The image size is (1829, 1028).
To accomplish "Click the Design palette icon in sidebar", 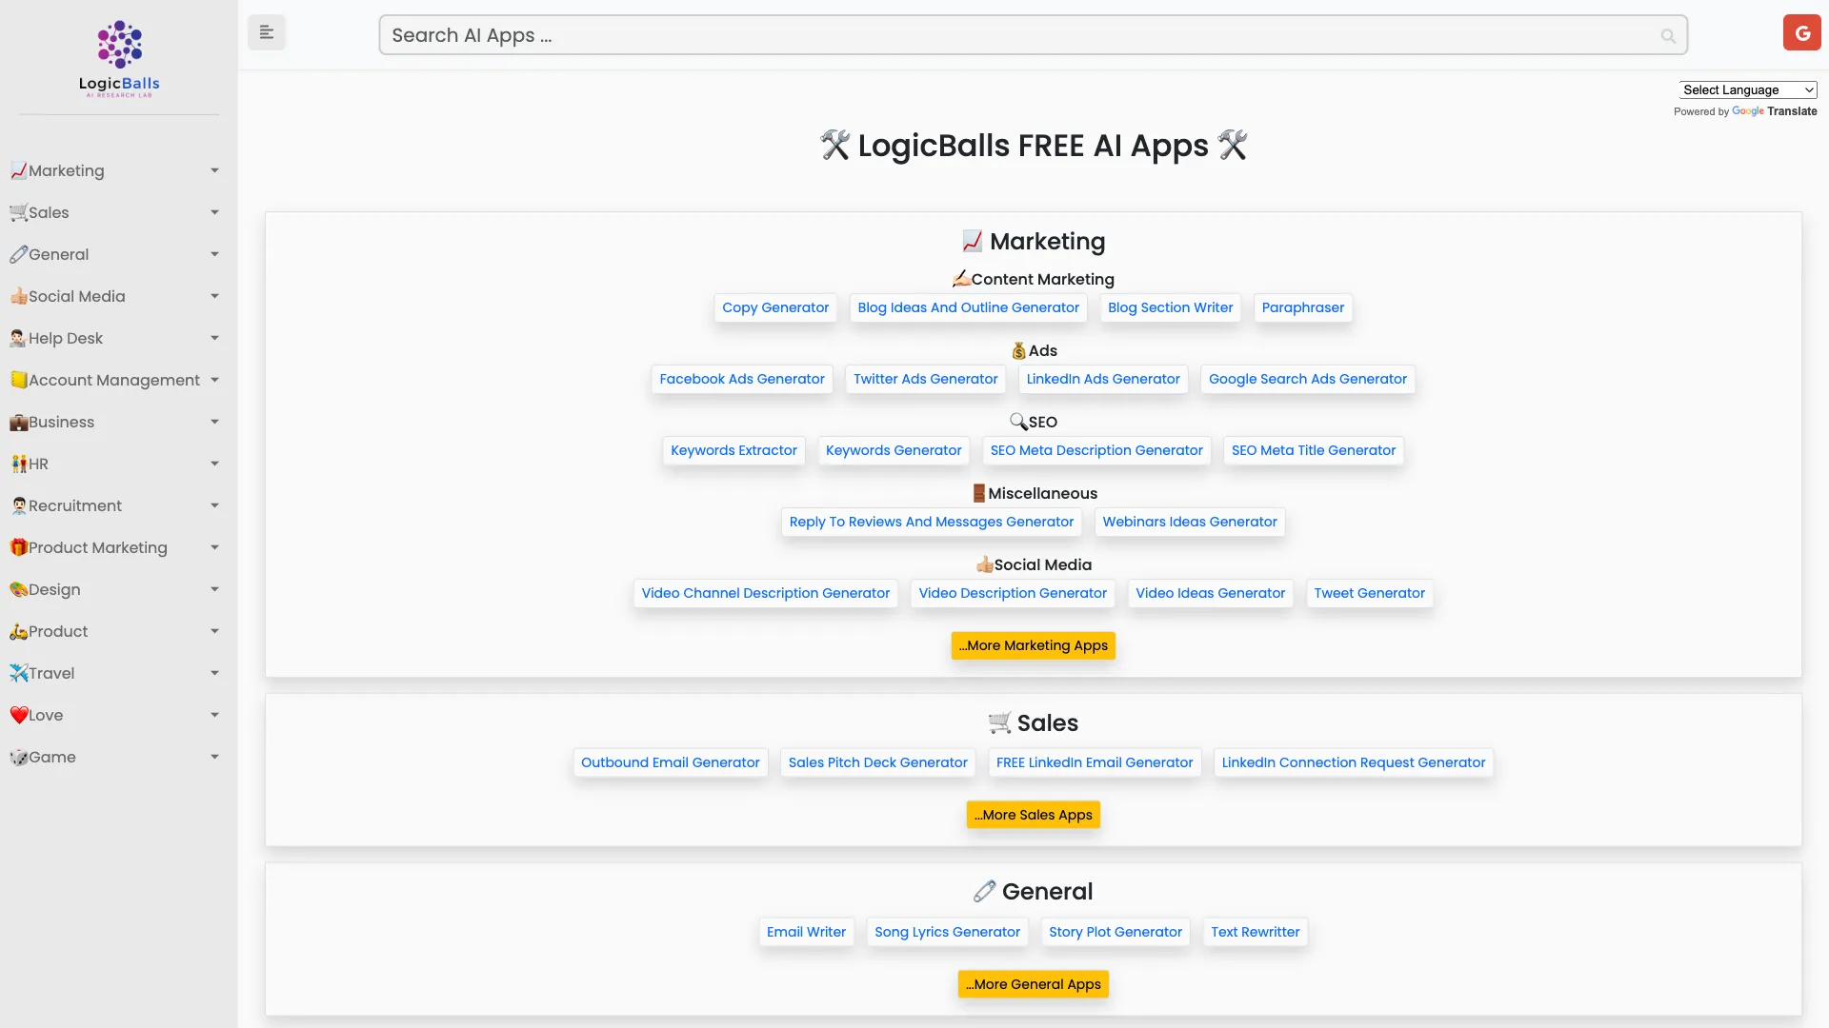I will point(17,589).
